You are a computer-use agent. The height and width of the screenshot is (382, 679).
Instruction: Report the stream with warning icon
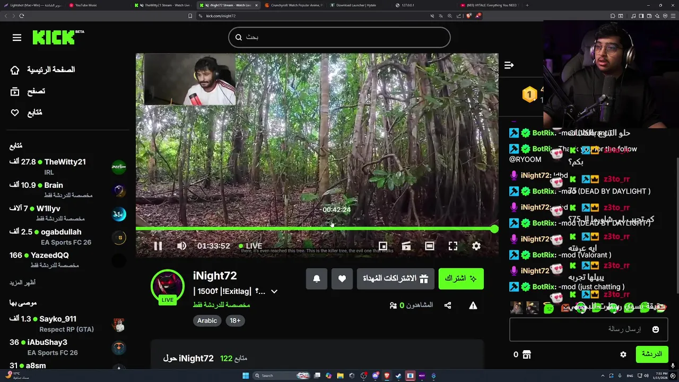[x=473, y=305]
